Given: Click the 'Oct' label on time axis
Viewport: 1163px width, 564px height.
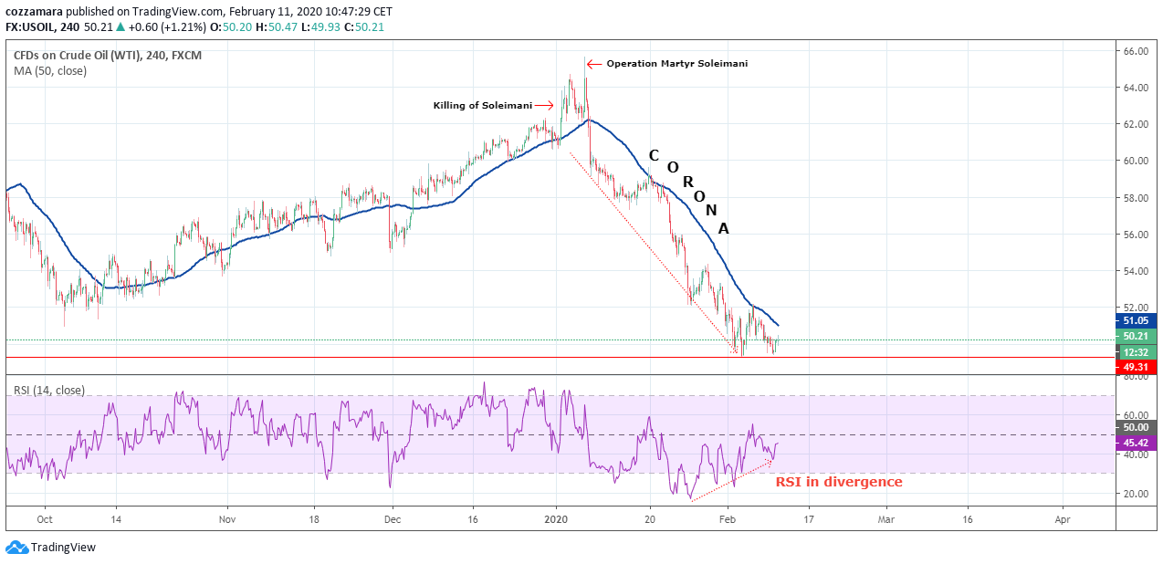Looking at the screenshot, I should click(x=45, y=517).
